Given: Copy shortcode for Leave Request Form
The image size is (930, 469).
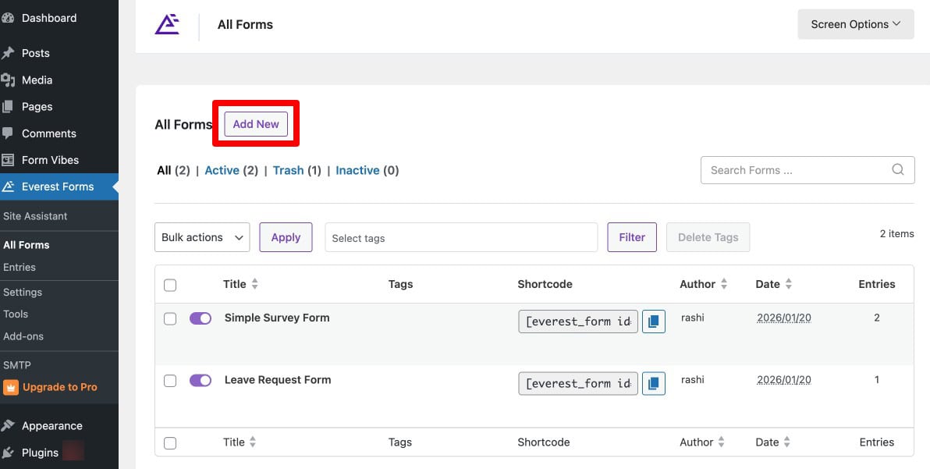Looking at the screenshot, I should tap(654, 384).
